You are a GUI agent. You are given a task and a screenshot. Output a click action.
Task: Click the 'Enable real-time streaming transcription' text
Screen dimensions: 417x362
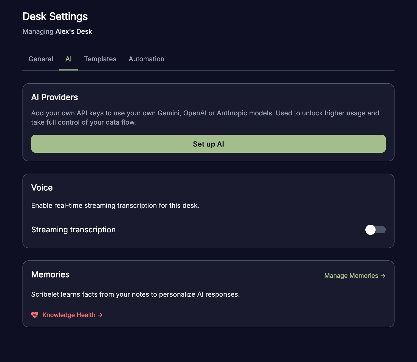[115, 206]
